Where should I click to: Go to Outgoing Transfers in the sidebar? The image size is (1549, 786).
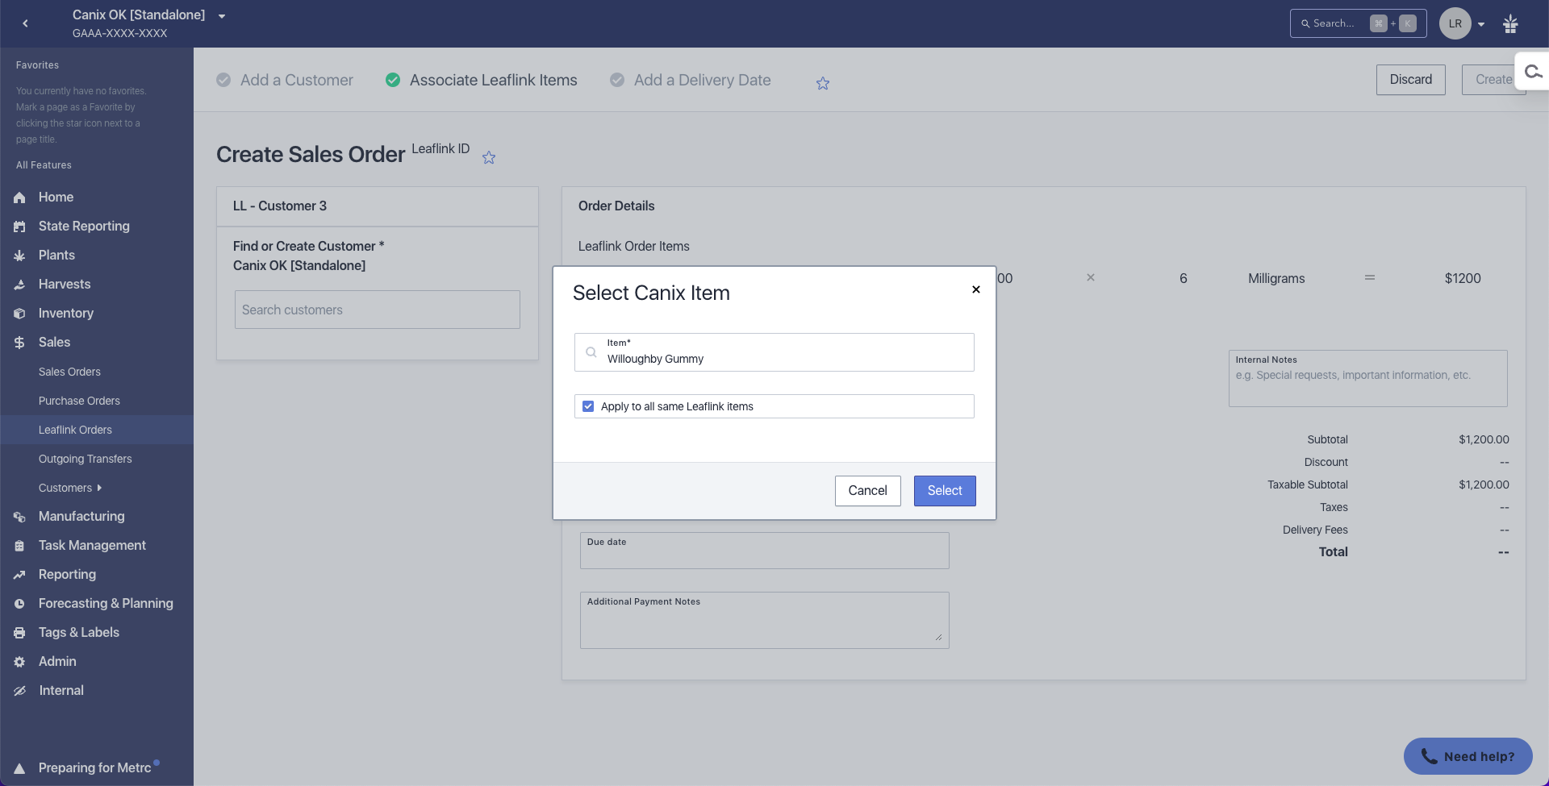85,459
